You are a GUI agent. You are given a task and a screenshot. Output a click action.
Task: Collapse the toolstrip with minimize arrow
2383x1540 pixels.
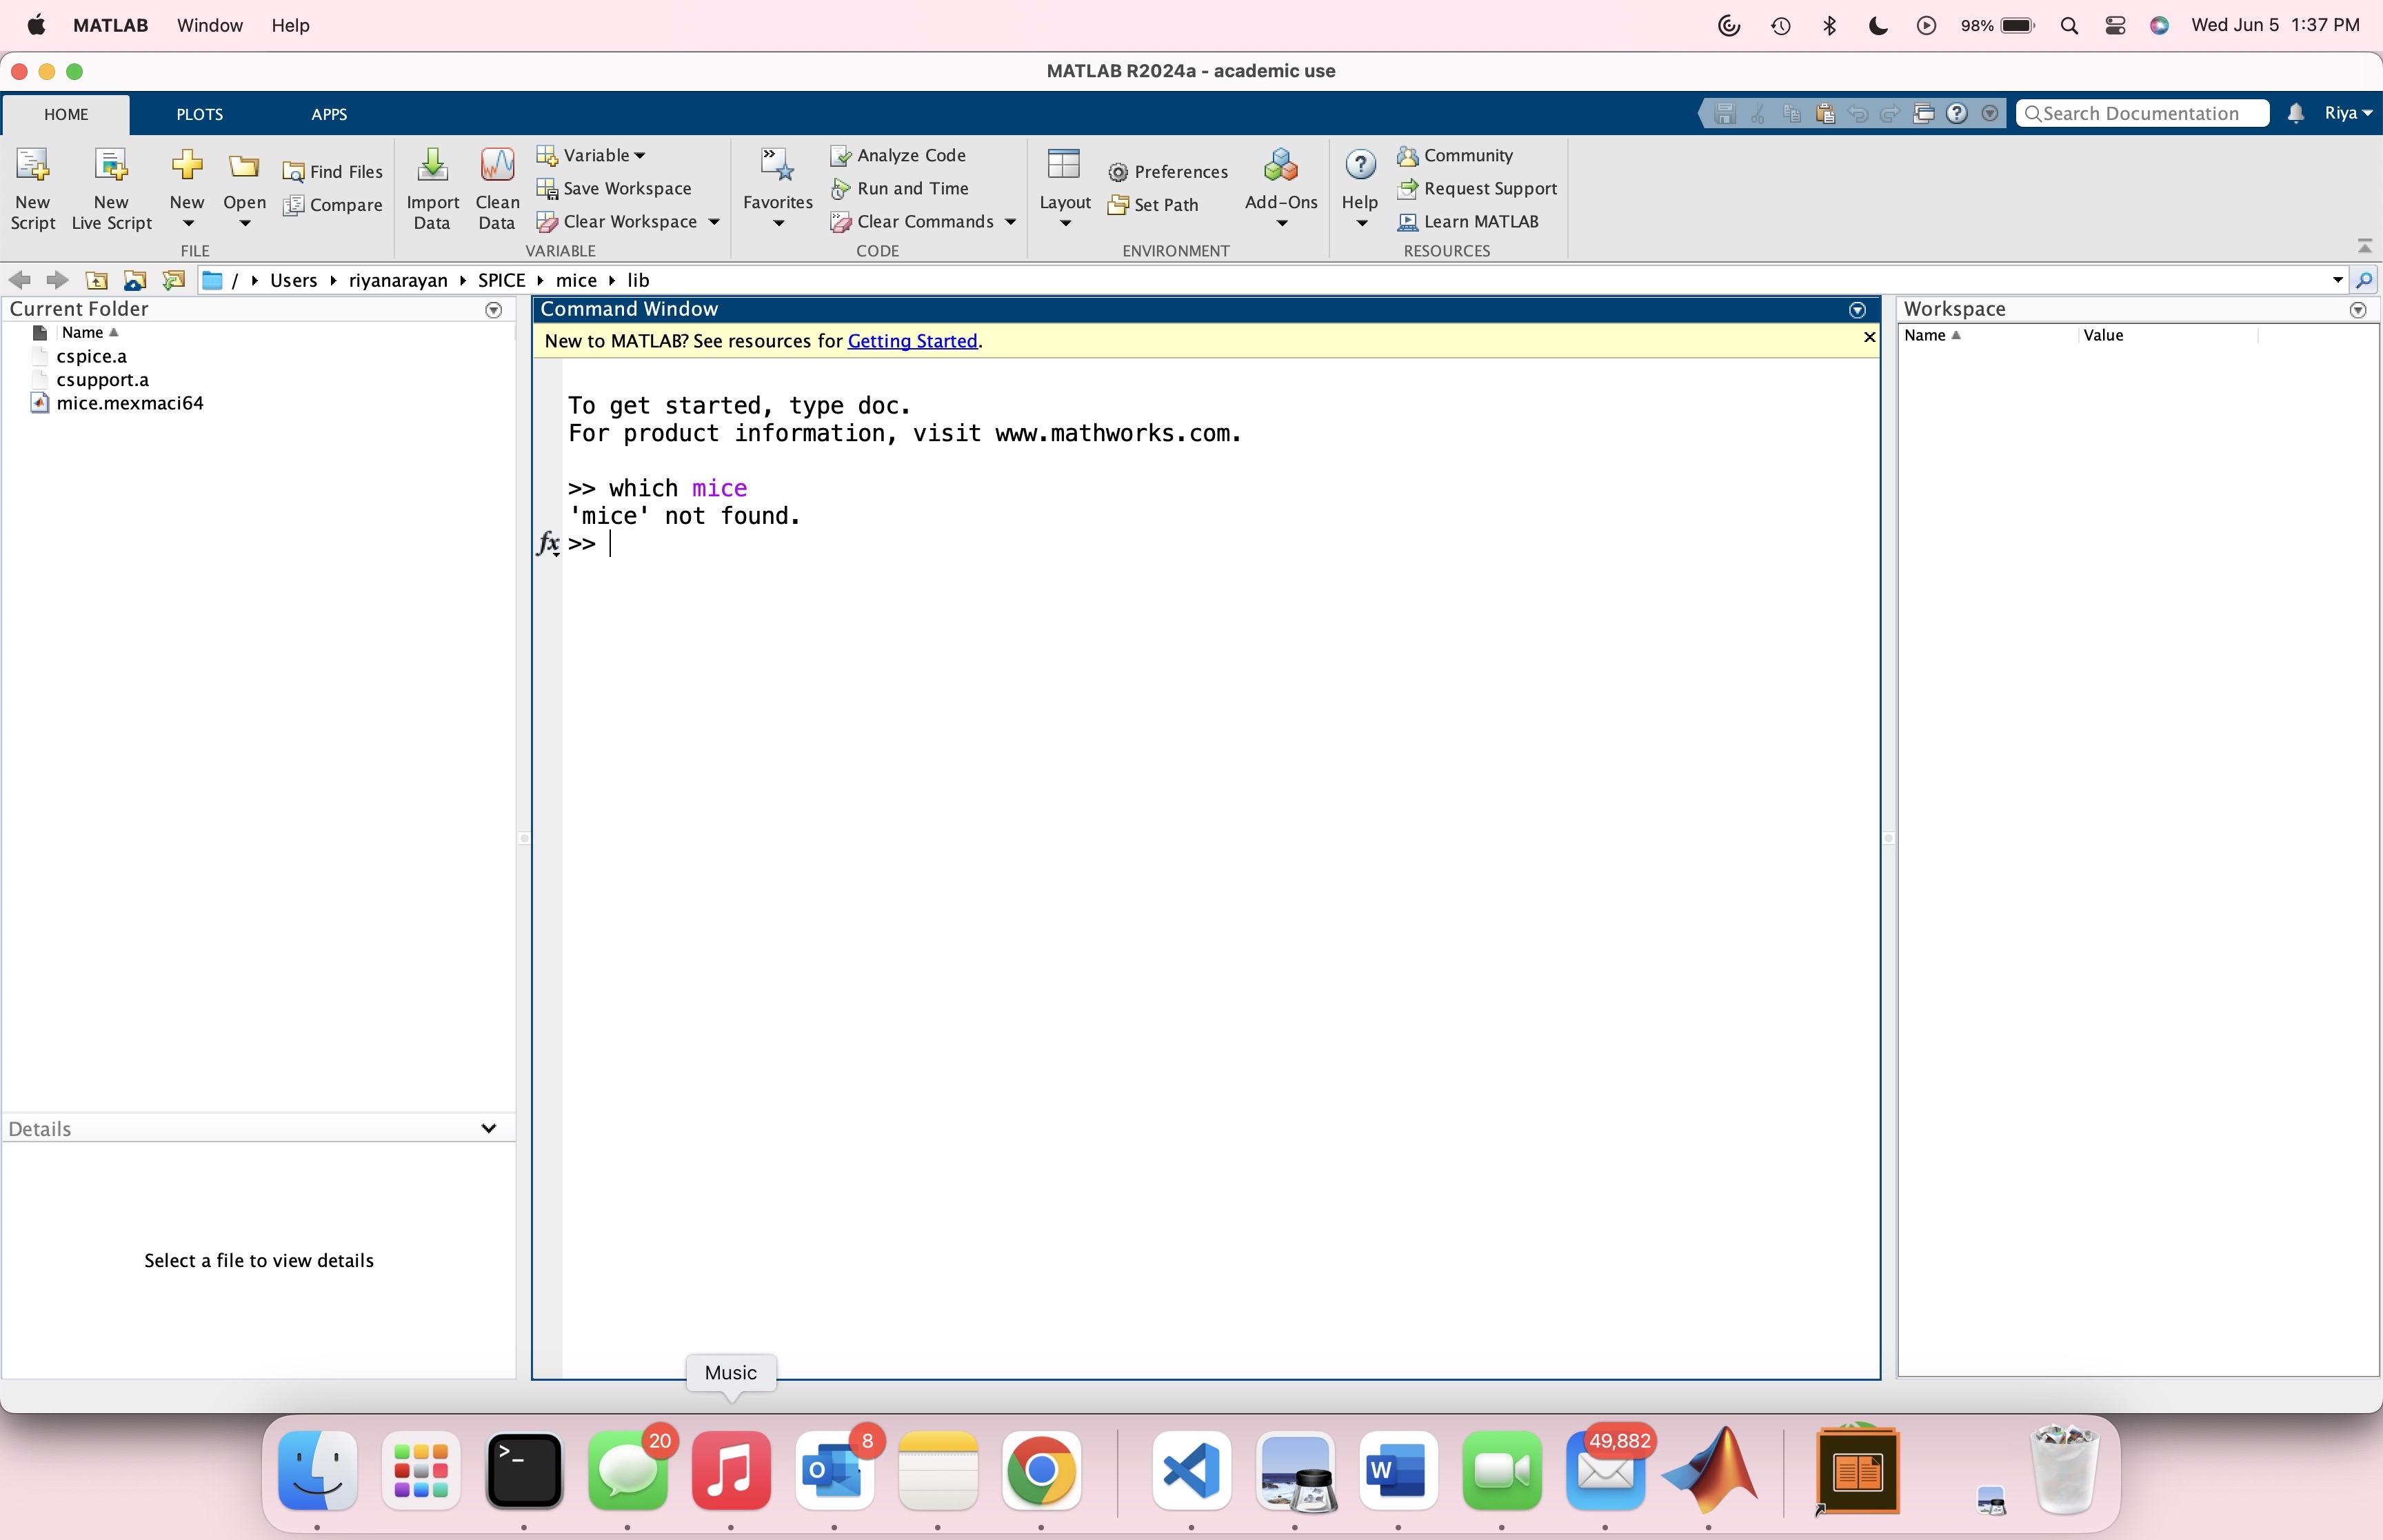coord(2364,246)
